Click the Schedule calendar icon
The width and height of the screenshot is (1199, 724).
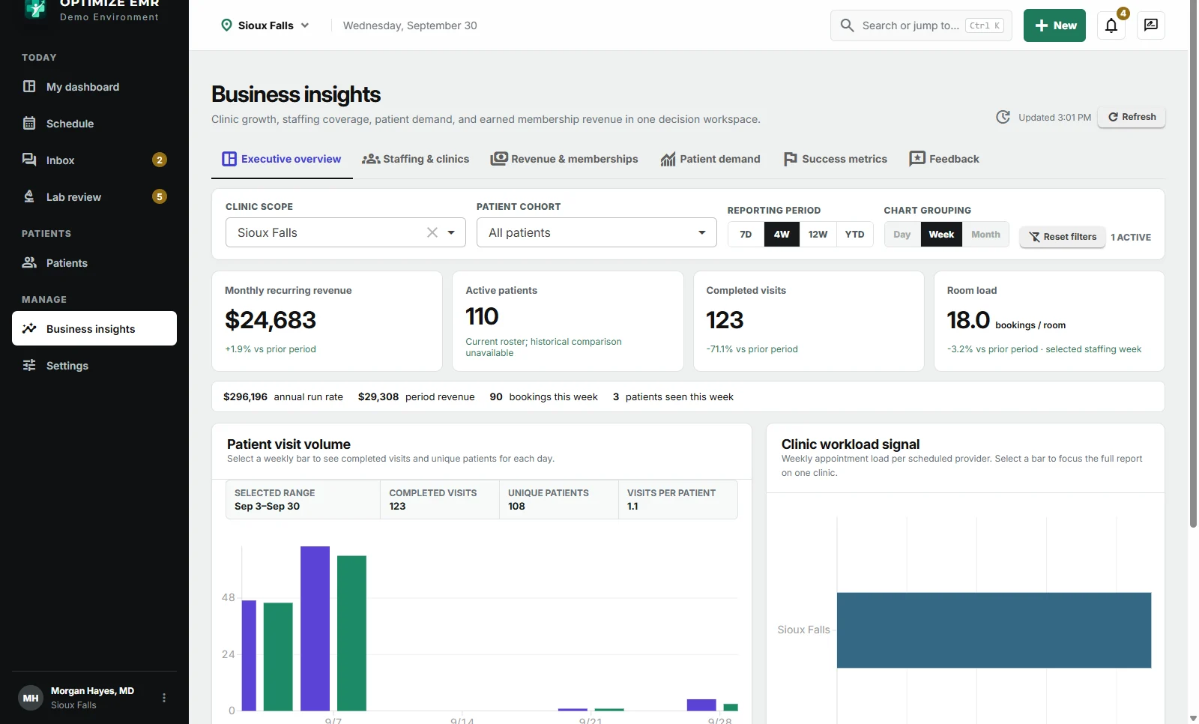pyautogui.click(x=29, y=123)
